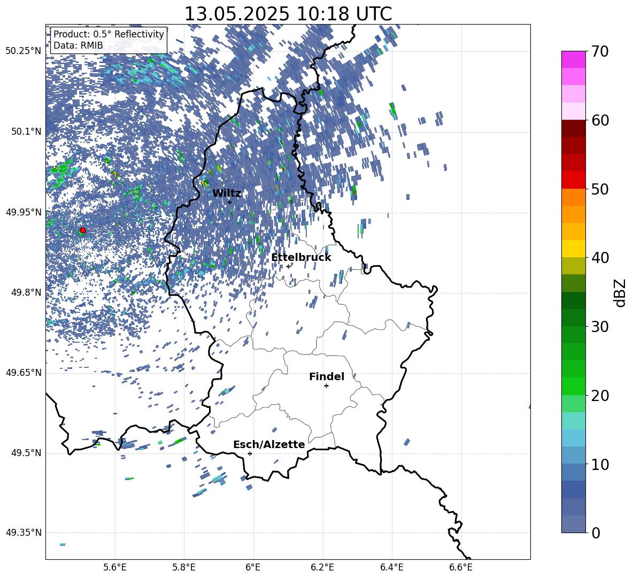This screenshot has width=633, height=578.
Task: Click the Esch/Alzette city label
Action: [269, 445]
